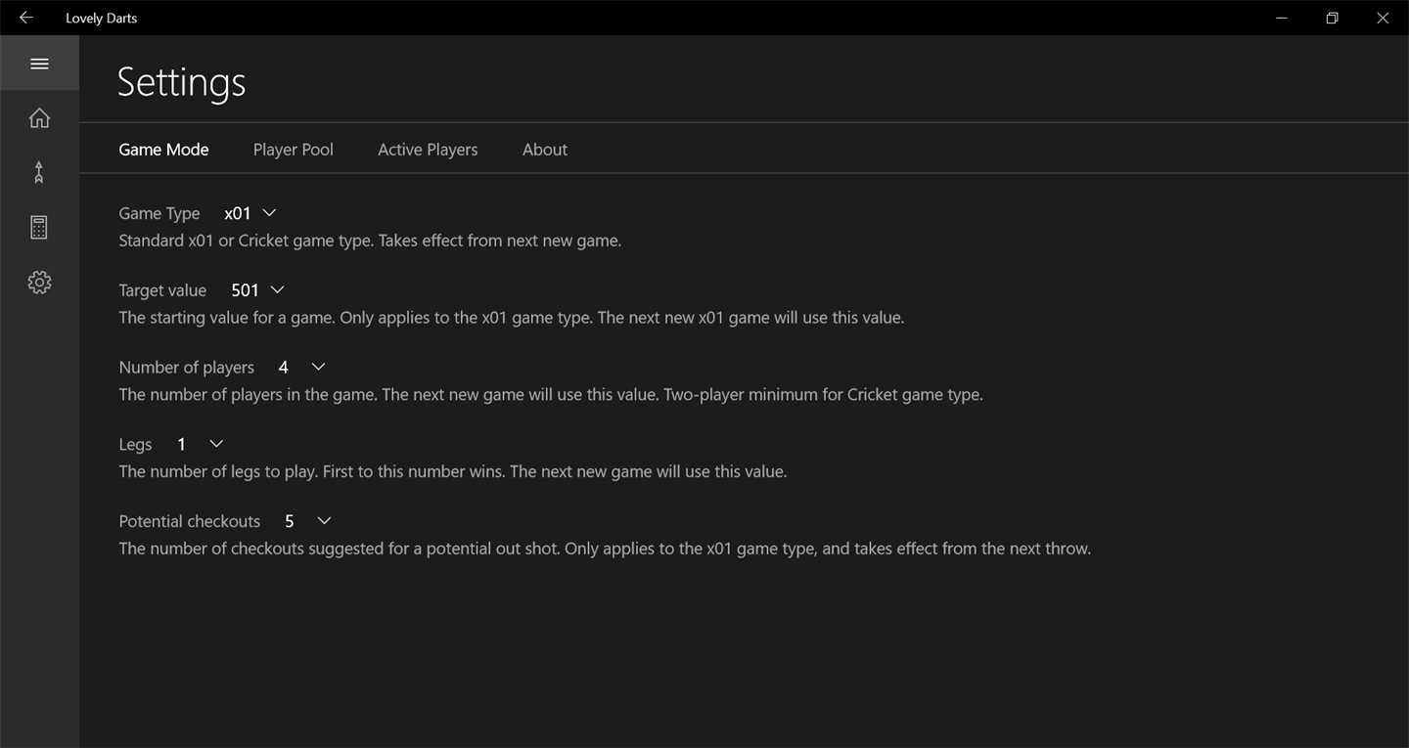1409x748 pixels.
Task: Click the Settings page heading
Action: pos(181,82)
